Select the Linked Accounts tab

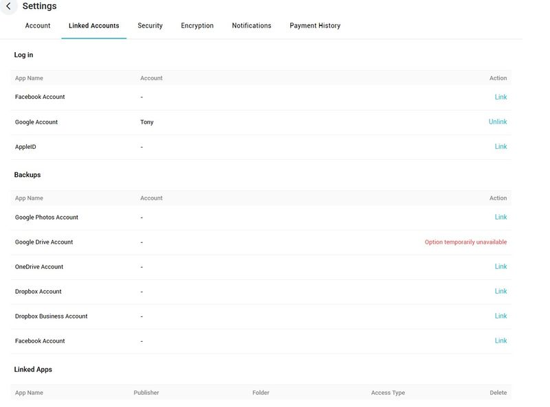(x=93, y=26)
